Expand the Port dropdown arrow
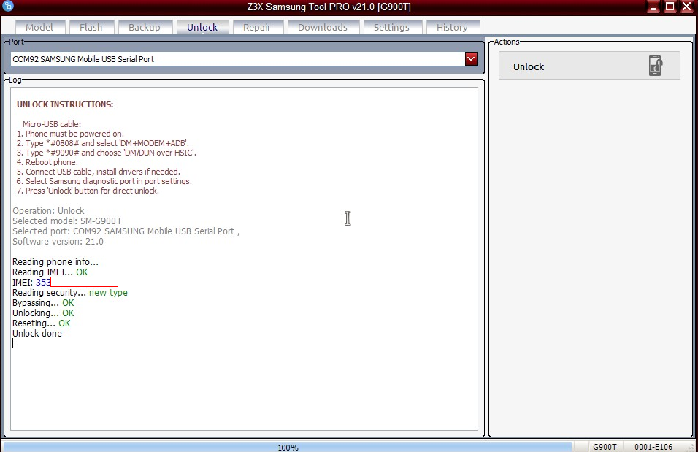The width and height of the screenshot is (698, 452). tap(471, 59)
